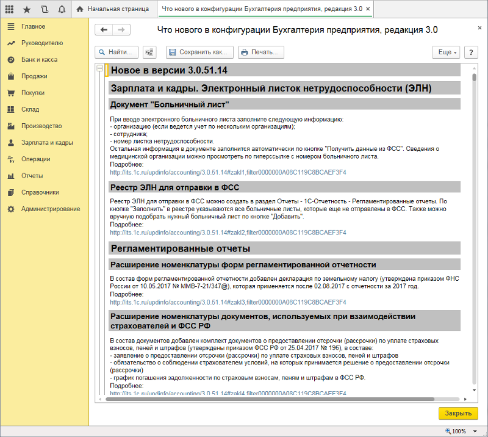
Task: Click the Закрыть button
Action: click(x=458, y=413)
